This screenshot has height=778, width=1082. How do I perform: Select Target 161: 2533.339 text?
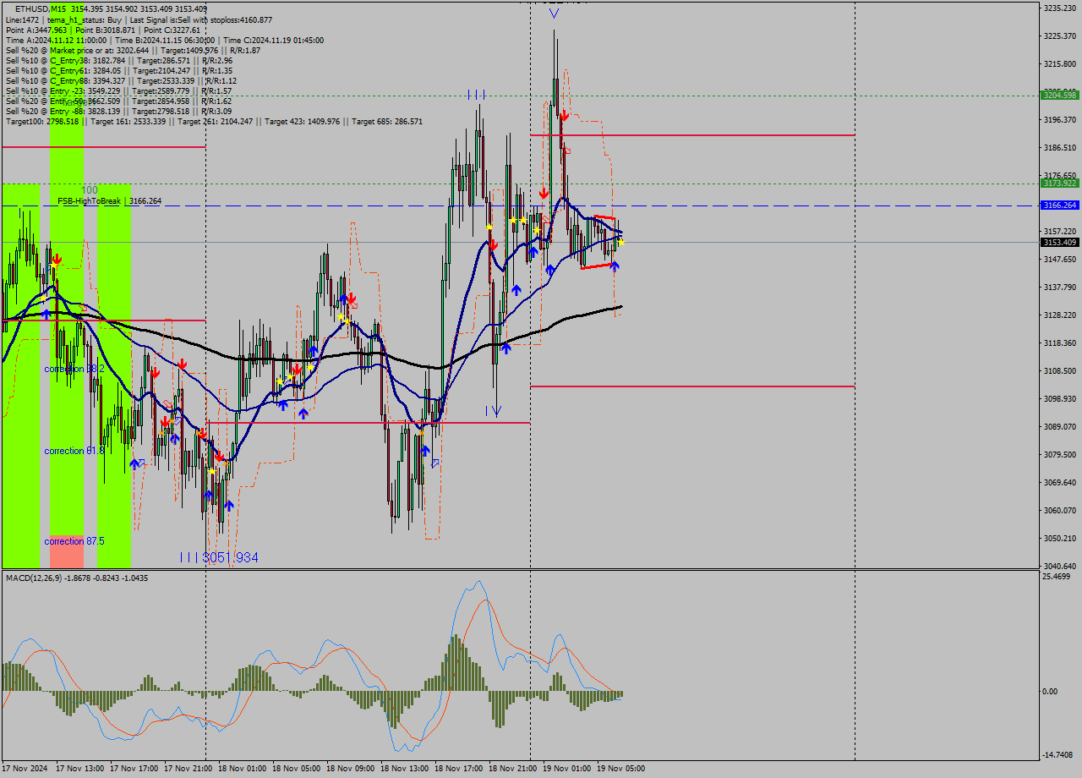129,121
